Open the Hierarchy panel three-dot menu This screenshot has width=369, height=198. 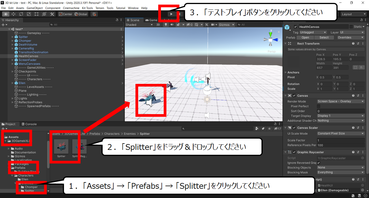click(x=121, y=20)
